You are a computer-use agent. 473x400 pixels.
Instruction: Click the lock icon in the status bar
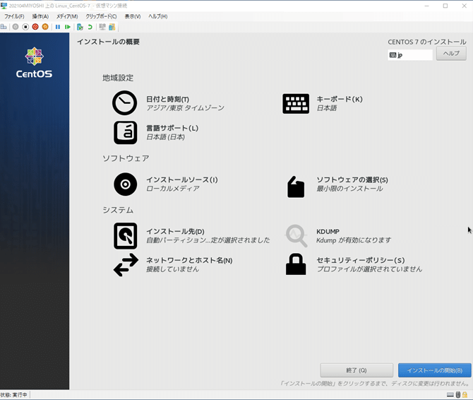point(465,394)
